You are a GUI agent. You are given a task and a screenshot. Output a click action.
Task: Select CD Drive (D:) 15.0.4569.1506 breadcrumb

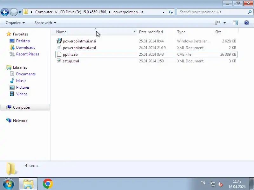coord(83,12)
